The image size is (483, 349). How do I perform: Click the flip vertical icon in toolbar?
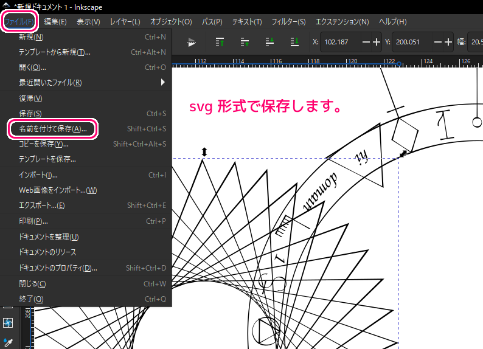coord(192,42)
